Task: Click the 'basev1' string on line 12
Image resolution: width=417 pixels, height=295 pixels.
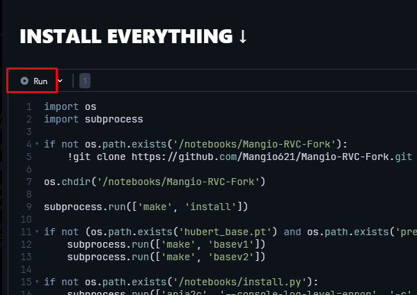Action: coord(231,244)
